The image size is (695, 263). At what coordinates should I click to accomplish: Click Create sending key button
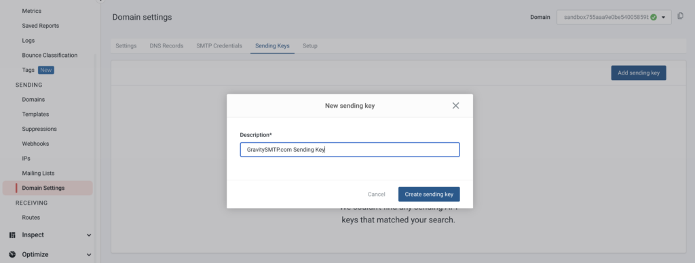coord(429,195)
